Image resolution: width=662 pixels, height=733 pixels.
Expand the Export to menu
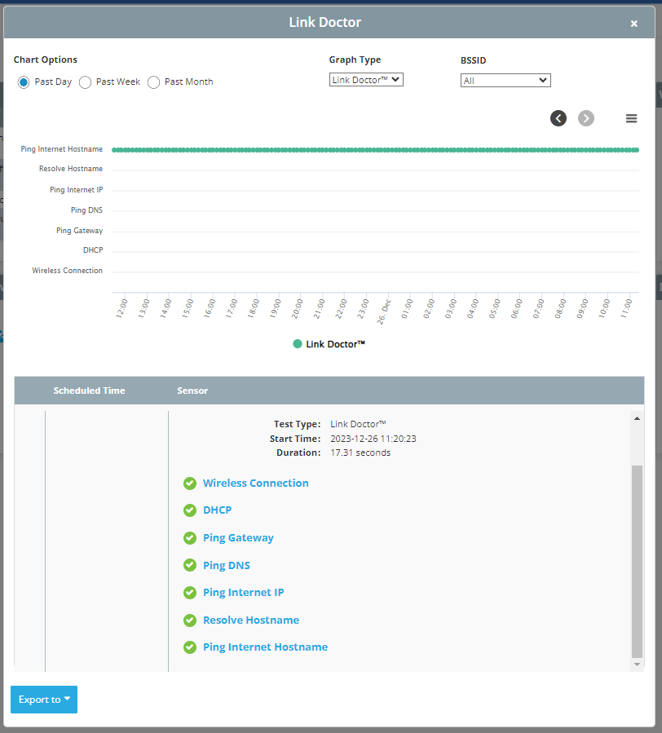(44, 700)
